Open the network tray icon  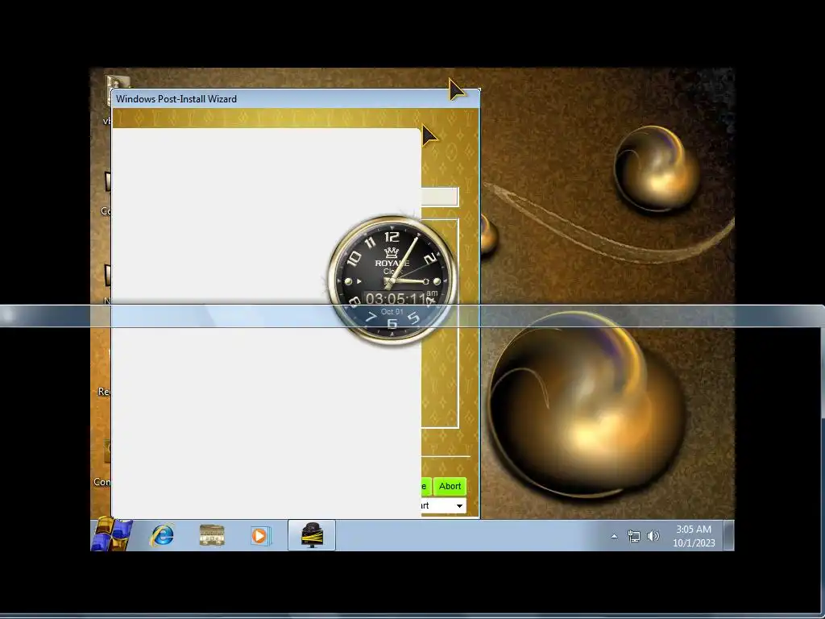tap(634, 536)
